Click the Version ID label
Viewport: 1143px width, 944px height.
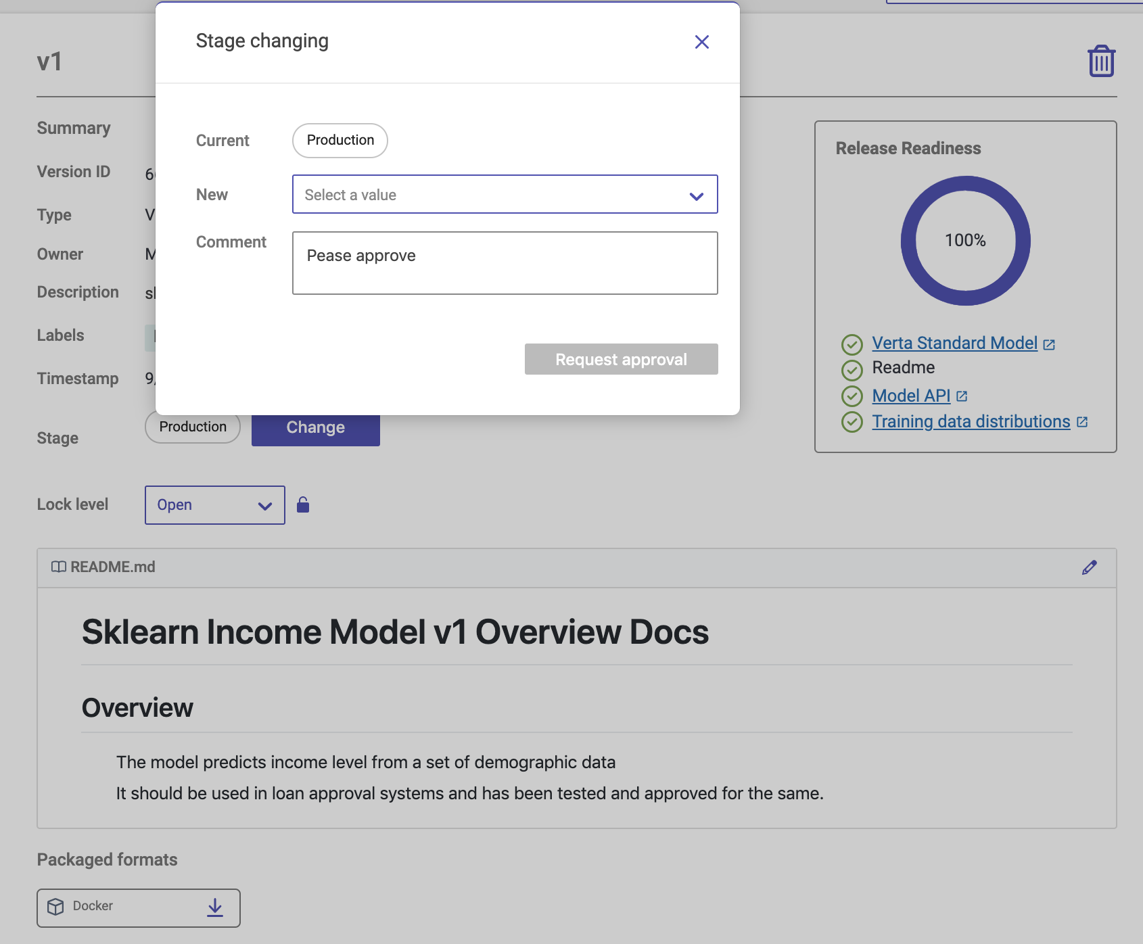pos(73,172)
